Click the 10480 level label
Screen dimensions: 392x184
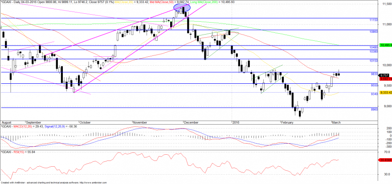point(373,47)
